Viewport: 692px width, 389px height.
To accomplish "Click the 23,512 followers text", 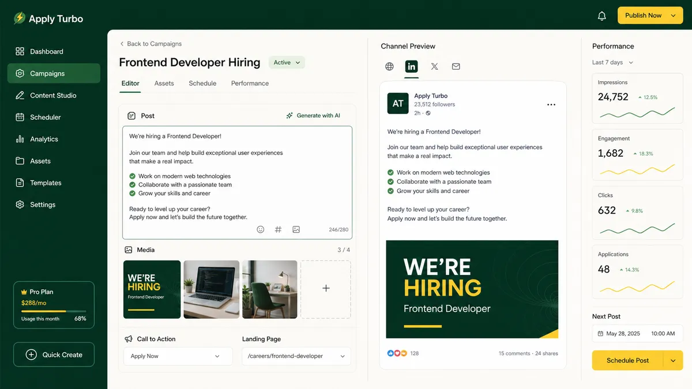I will pyautogui.click(x=434, y=104).
